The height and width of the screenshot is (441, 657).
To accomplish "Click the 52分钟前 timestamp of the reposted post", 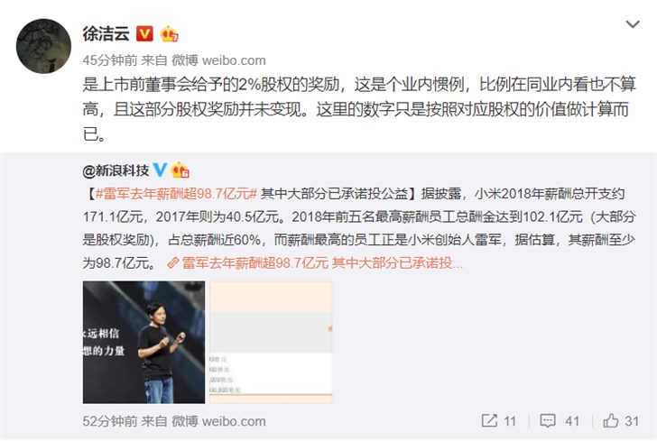I will 110,421.
